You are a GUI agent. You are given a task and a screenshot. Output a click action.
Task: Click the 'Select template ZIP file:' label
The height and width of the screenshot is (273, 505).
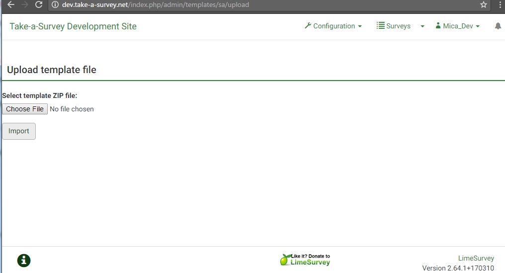point(40,96)
